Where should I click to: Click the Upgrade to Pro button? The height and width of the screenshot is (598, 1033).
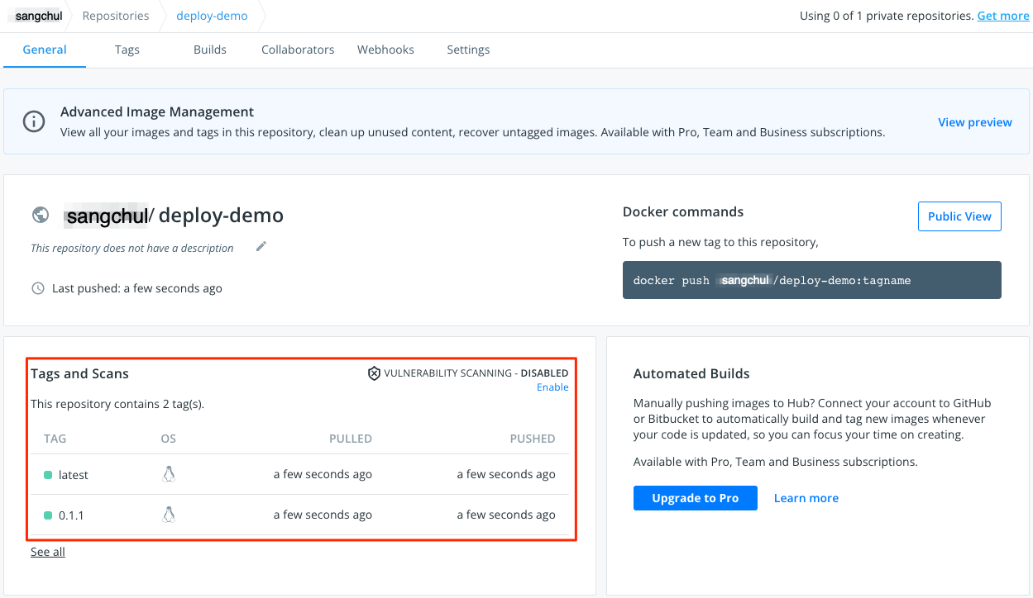pyautogui.click(x=696, y=498)
